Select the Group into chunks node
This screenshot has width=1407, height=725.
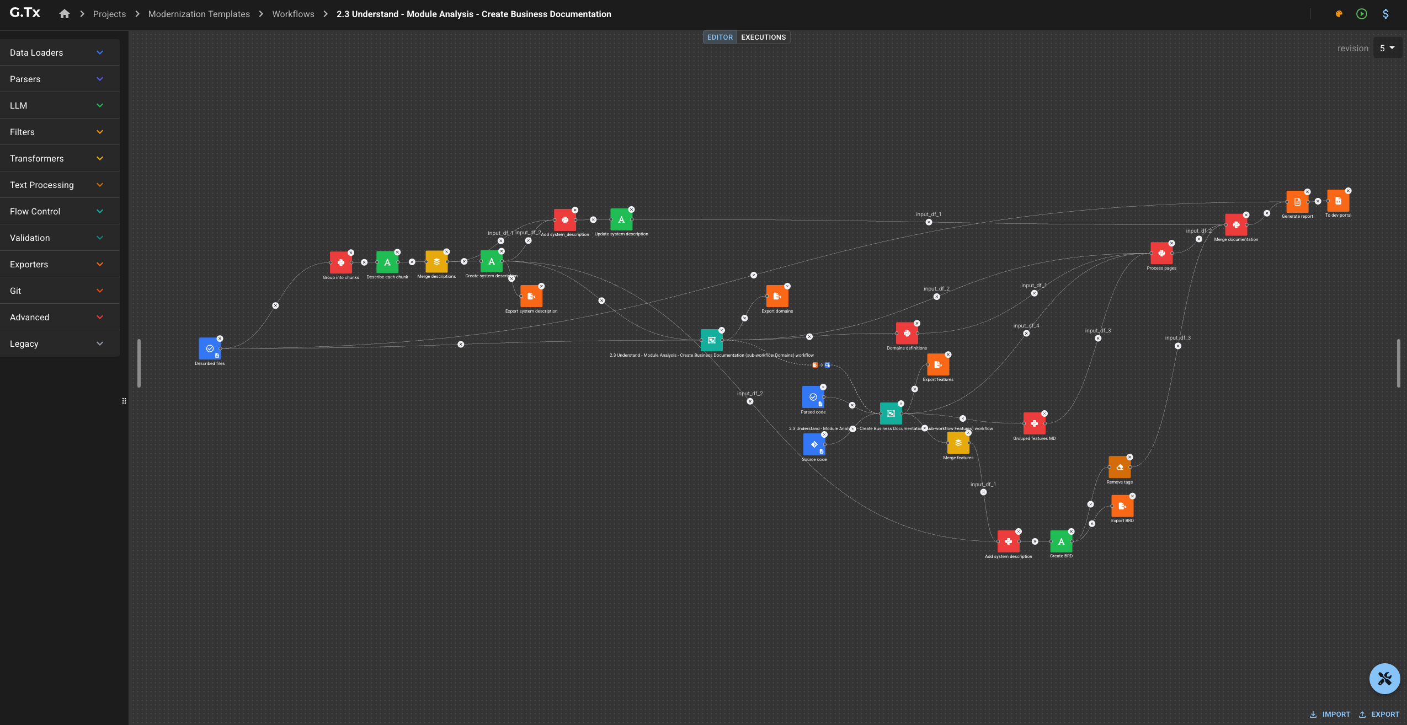[340, 262]
